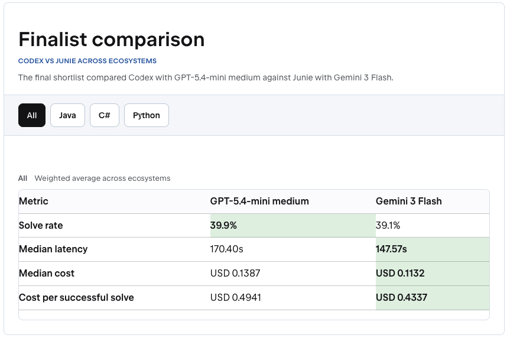This screenshot has width=510, height=338.
Task: Click the Solve rate row label
Action: click(41, 225)
